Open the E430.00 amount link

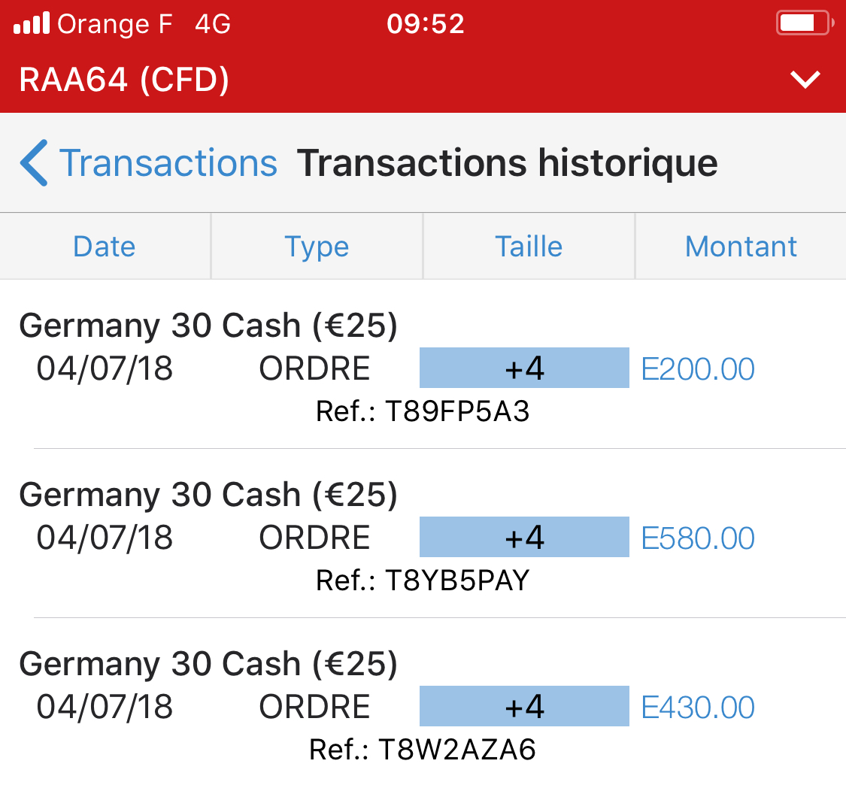[x=698, y=708]
